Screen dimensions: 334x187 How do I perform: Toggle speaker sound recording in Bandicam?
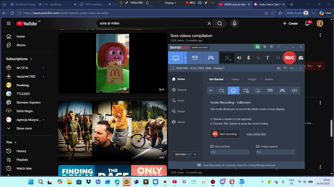click(239, 58)
